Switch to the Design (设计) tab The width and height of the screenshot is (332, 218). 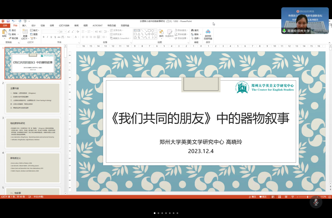33,26
